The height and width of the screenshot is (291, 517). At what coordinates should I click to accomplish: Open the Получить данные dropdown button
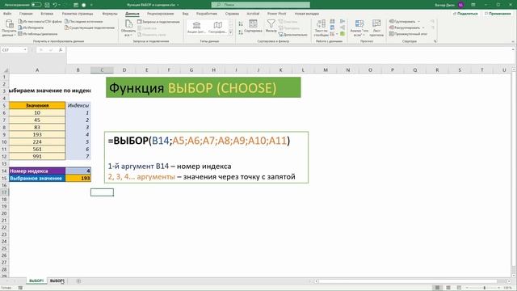tap(9, 27)
